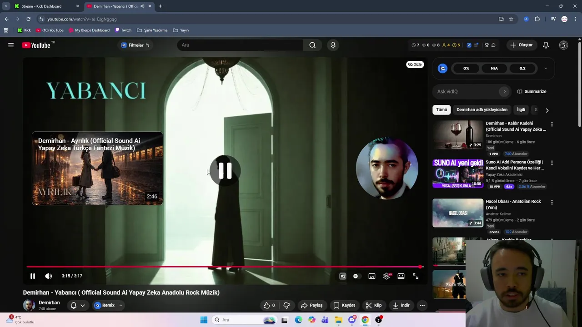Focus the YouTube Ara search box
The height and width of the screenshot is (327, 582).
pos(240,45)
